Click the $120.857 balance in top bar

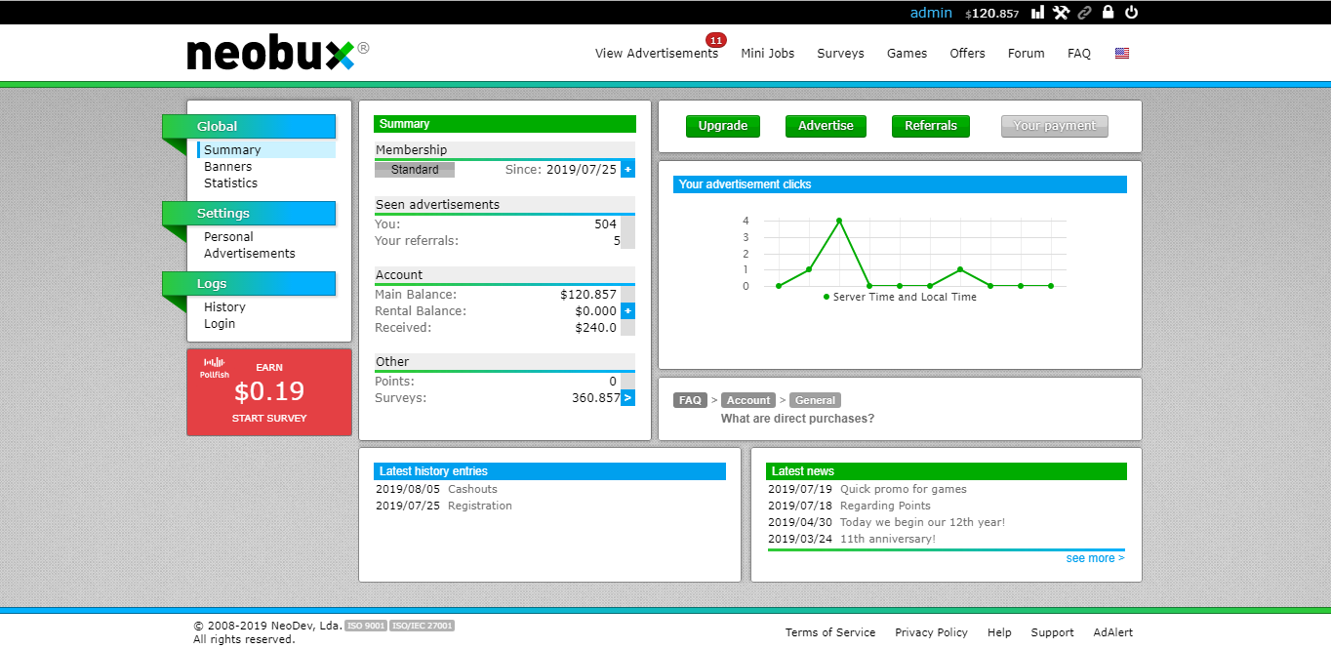(x=992, y=14)
